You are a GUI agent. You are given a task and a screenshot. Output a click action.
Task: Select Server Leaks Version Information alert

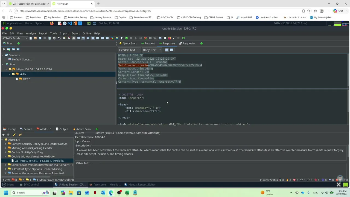coord(40,165)
